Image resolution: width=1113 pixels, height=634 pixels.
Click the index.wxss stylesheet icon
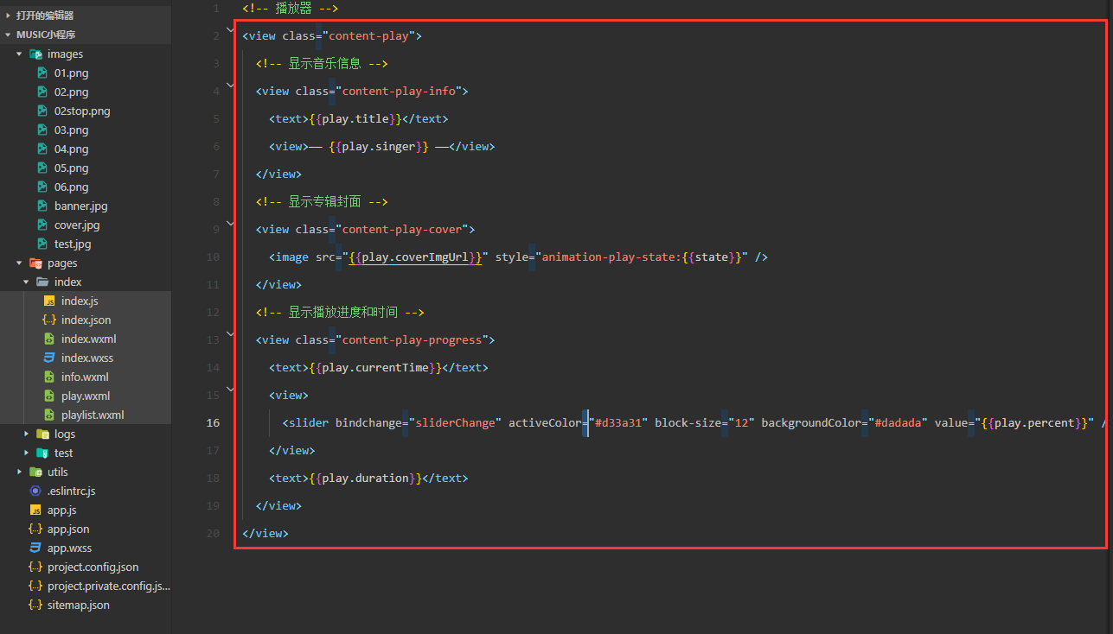click(49, 358)
